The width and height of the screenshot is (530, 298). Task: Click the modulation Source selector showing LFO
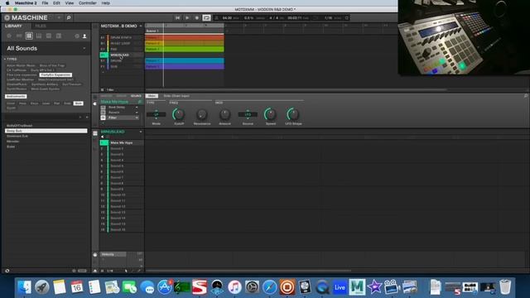tap(248, 114)
